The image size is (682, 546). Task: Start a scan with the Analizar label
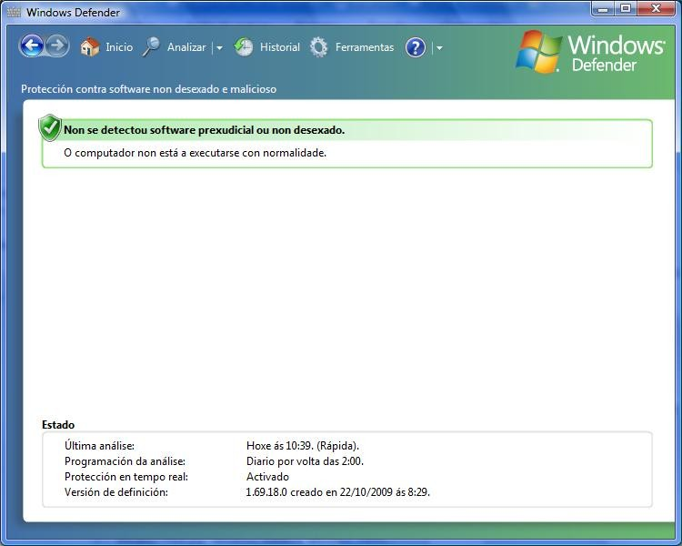[x=186, y=47]
